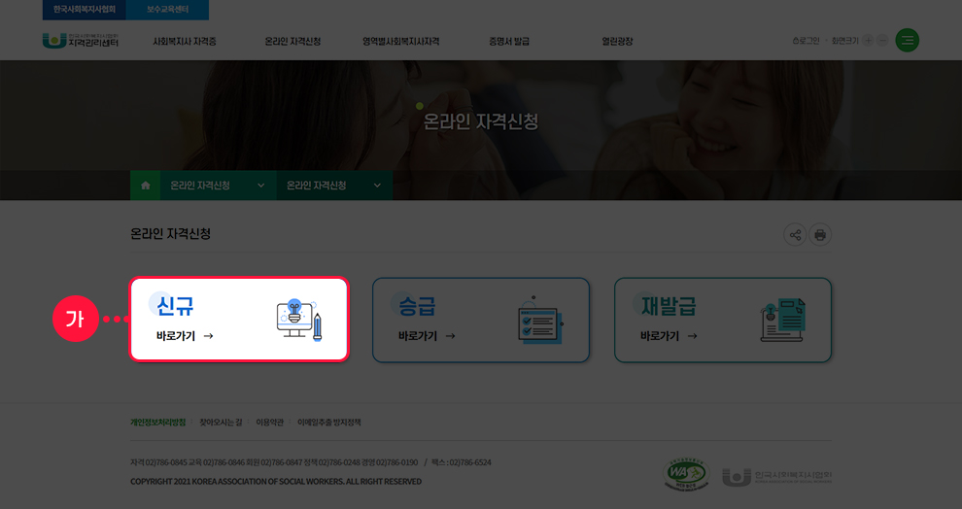Decrease screen size with minus button
The width and height of the screenshot is (962, 509).
point(882,41)
